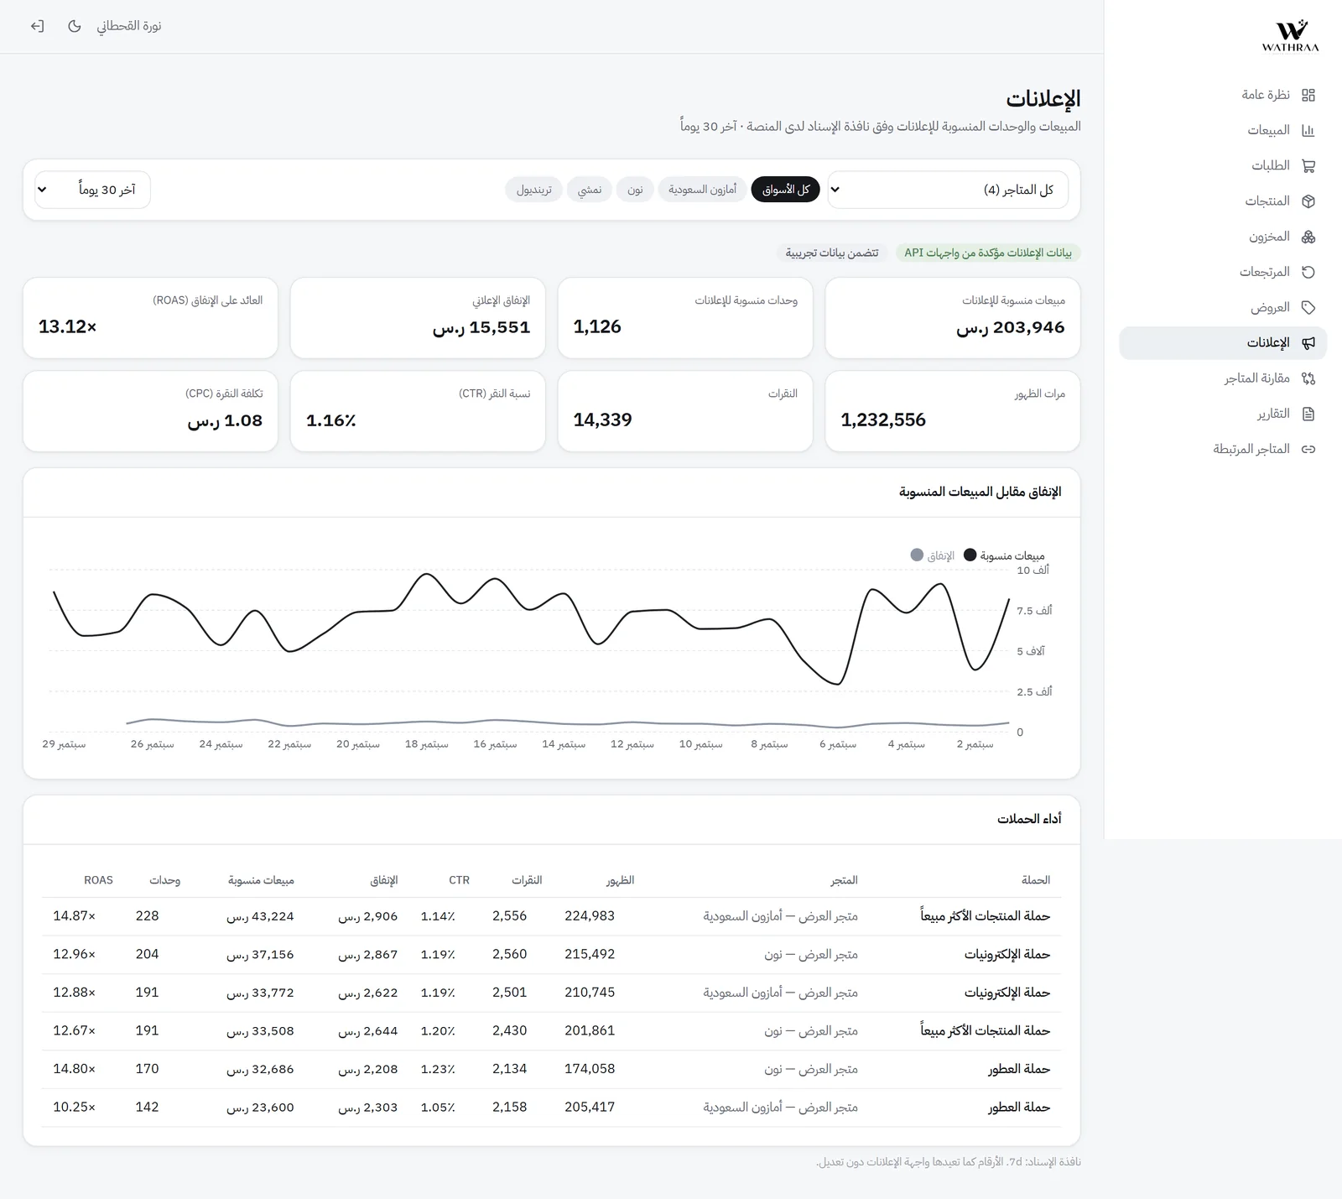
Task: Sort by الظهور column header
Action: pos(620,880)
